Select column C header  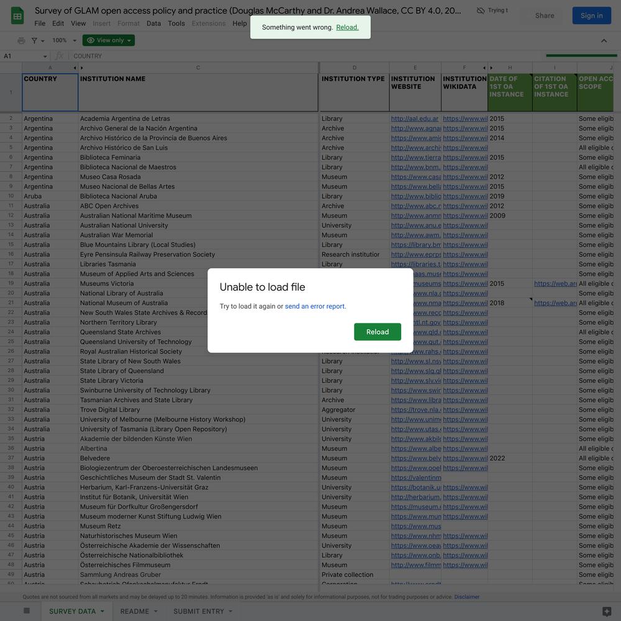tap(198, 68)
